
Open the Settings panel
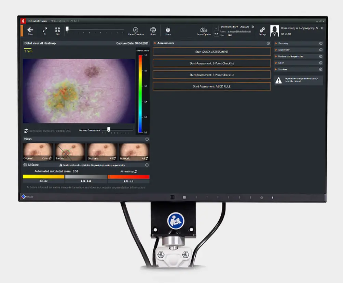point(262,30)
